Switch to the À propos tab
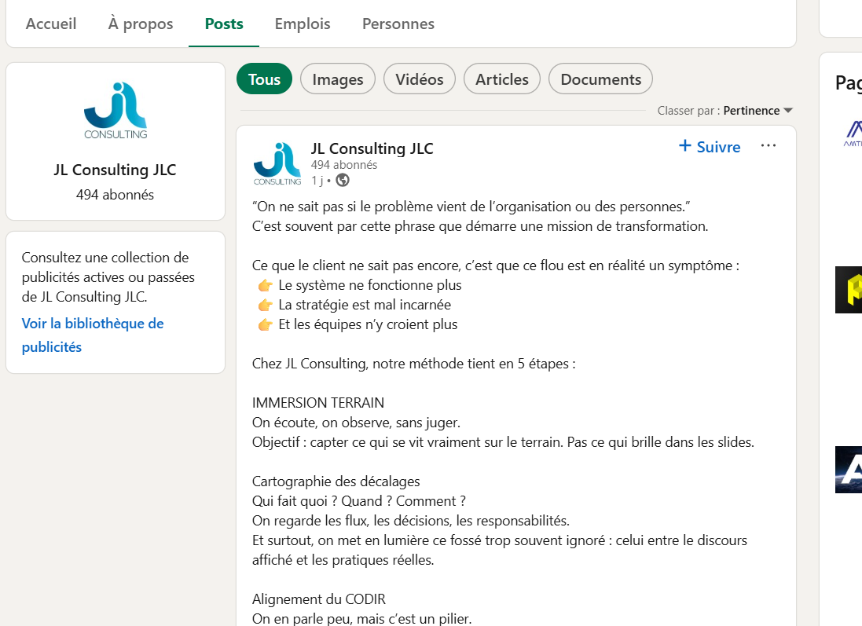This screenshot has width=862, height=626. [x=141, y=24]
